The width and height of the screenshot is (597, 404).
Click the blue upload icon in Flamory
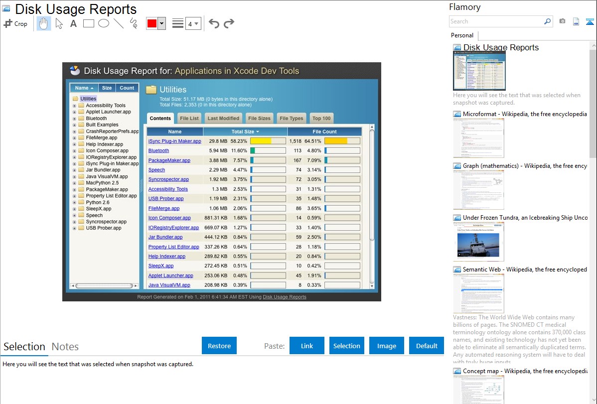tap(590, 21)
